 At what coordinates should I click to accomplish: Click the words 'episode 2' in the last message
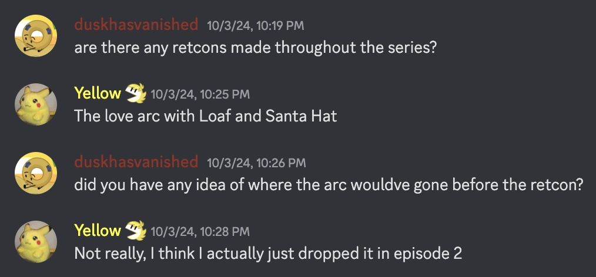428,254
